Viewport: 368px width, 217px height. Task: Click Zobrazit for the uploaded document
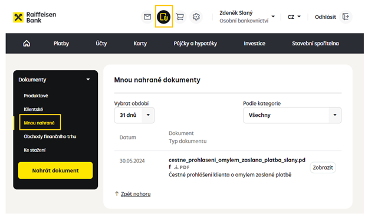pos(323,167)
